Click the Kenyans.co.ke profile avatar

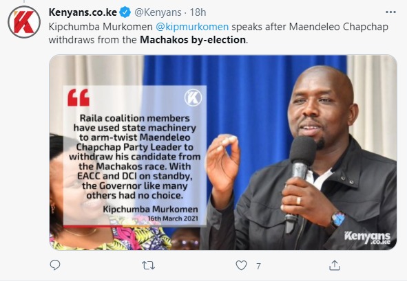[x=24, y=22]
